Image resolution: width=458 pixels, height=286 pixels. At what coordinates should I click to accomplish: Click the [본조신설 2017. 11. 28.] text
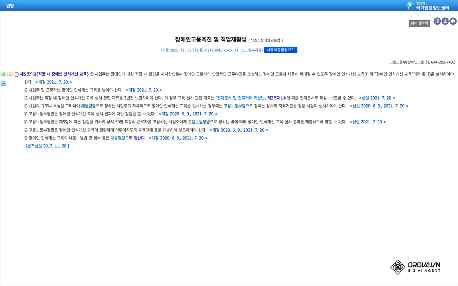(x=47, y=146)
